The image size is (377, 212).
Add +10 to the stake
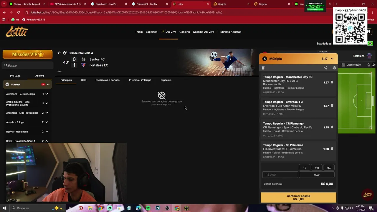(x=317, y=168)
